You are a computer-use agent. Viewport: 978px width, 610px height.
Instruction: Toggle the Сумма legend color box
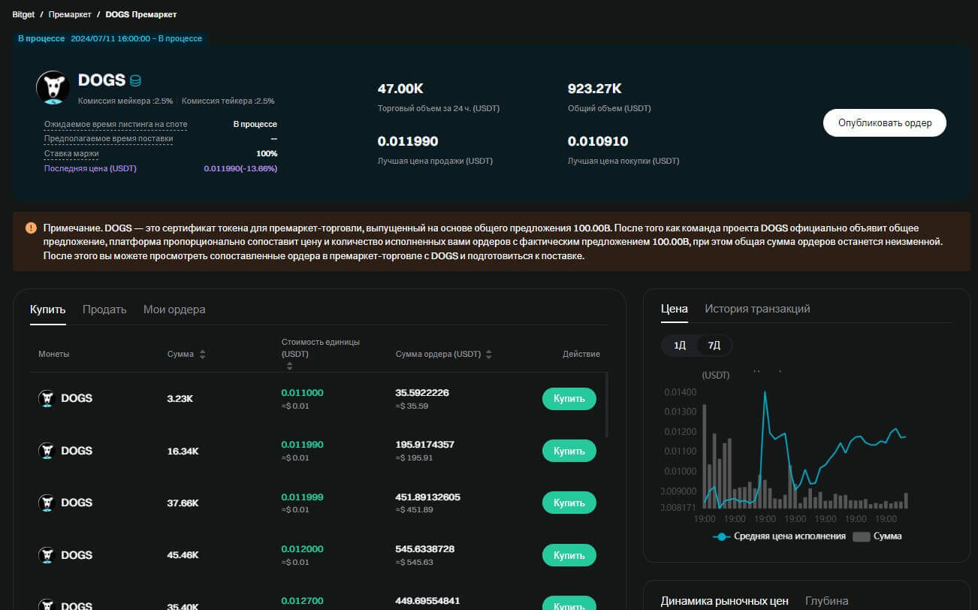862,536
